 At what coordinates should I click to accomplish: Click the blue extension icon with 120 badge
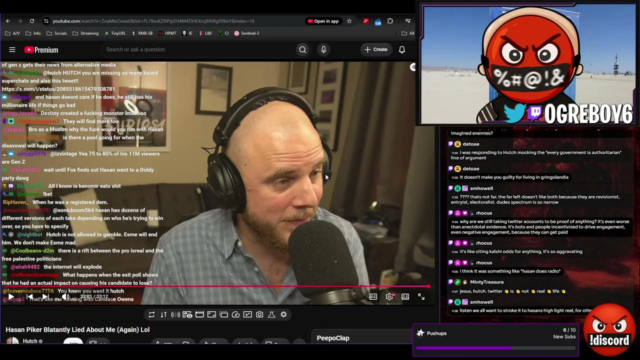click(x=377, y=21)
